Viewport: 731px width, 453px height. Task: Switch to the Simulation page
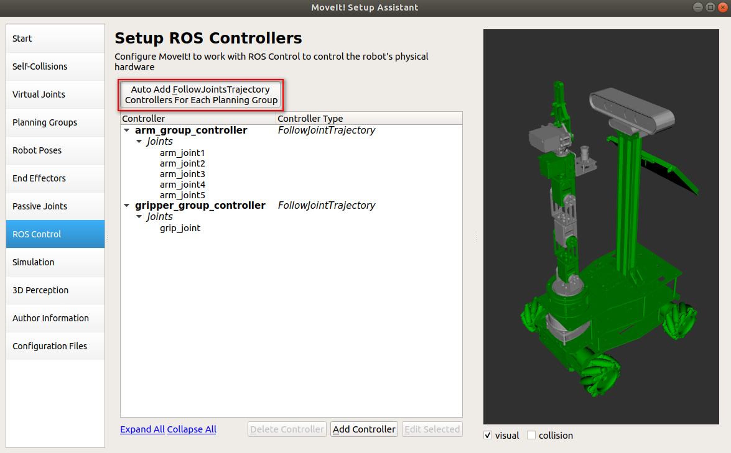tap(55, 262)
